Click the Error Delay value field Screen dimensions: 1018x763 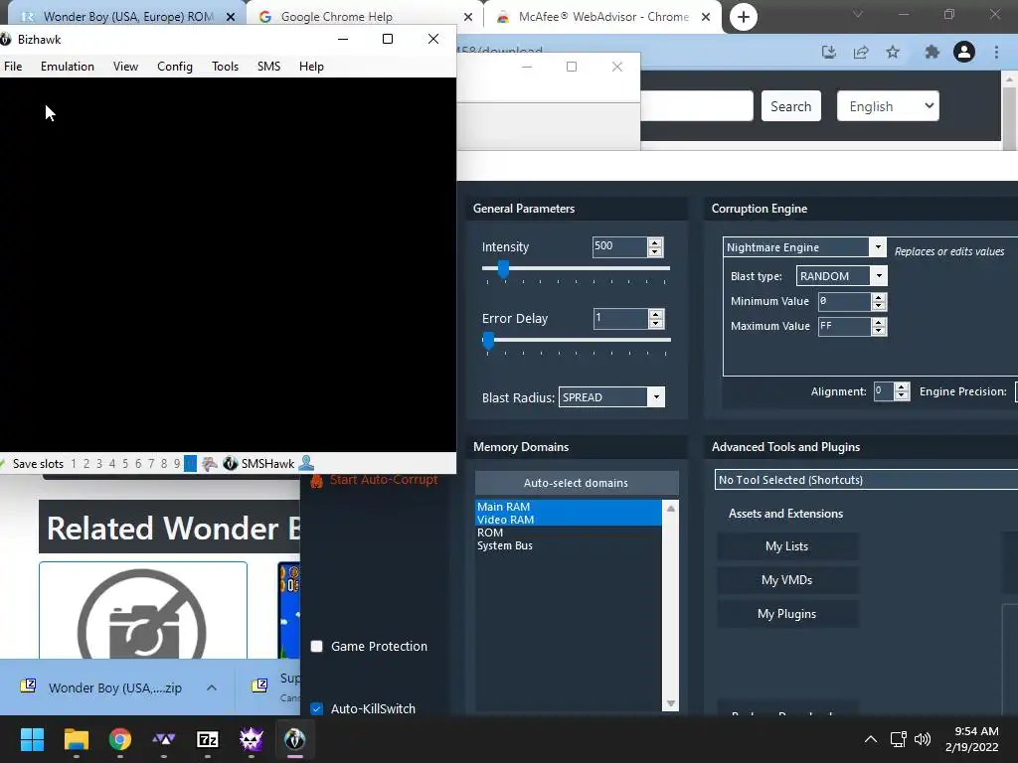[620, 319]
